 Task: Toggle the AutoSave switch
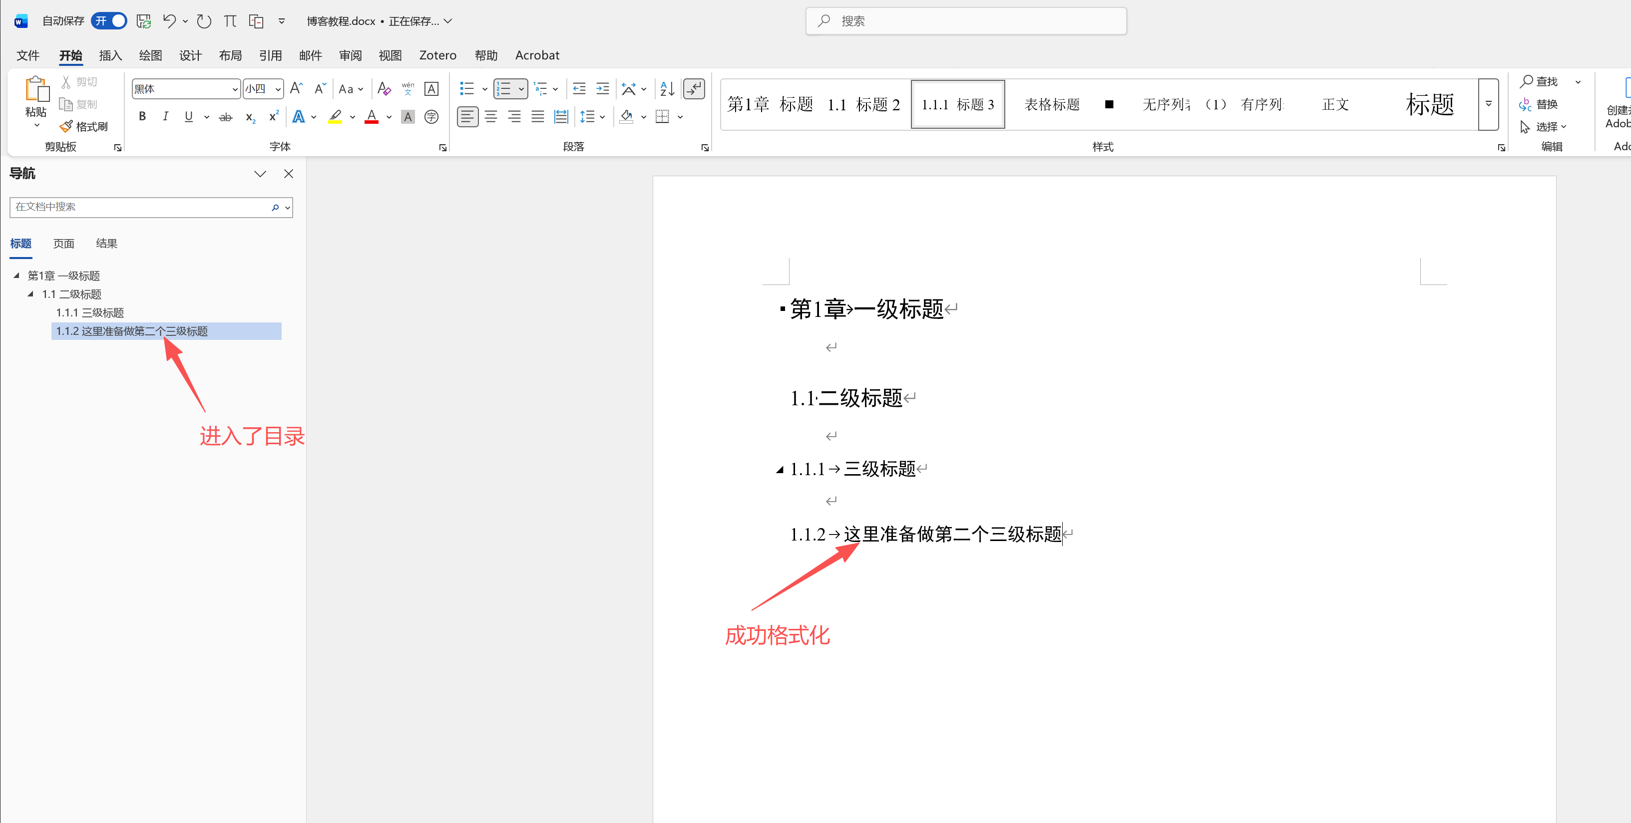109,21
